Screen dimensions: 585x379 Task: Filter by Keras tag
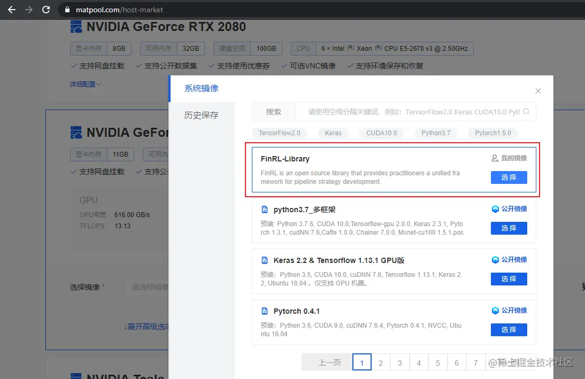point(333,133)
